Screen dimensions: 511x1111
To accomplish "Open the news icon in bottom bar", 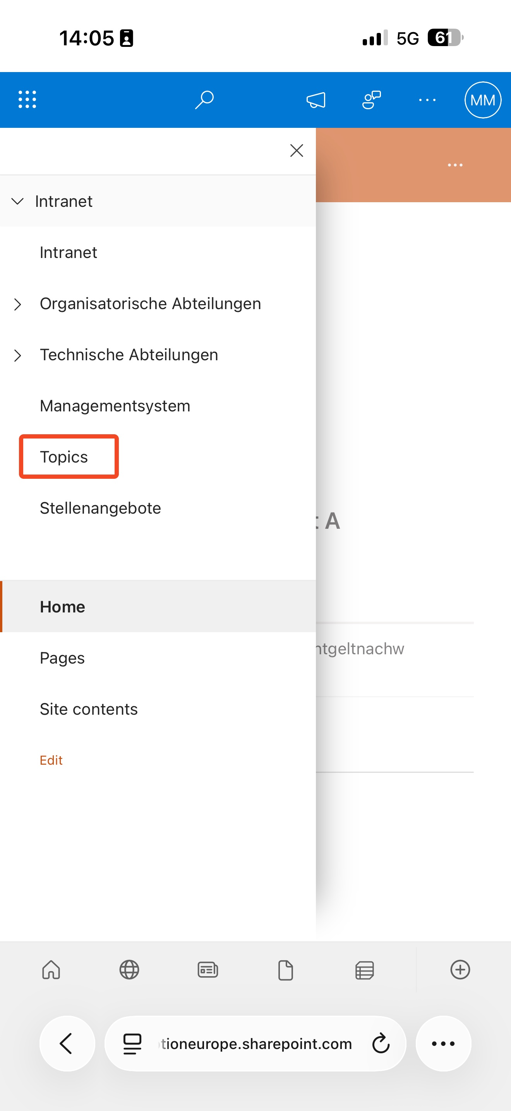I will (207, 970).
